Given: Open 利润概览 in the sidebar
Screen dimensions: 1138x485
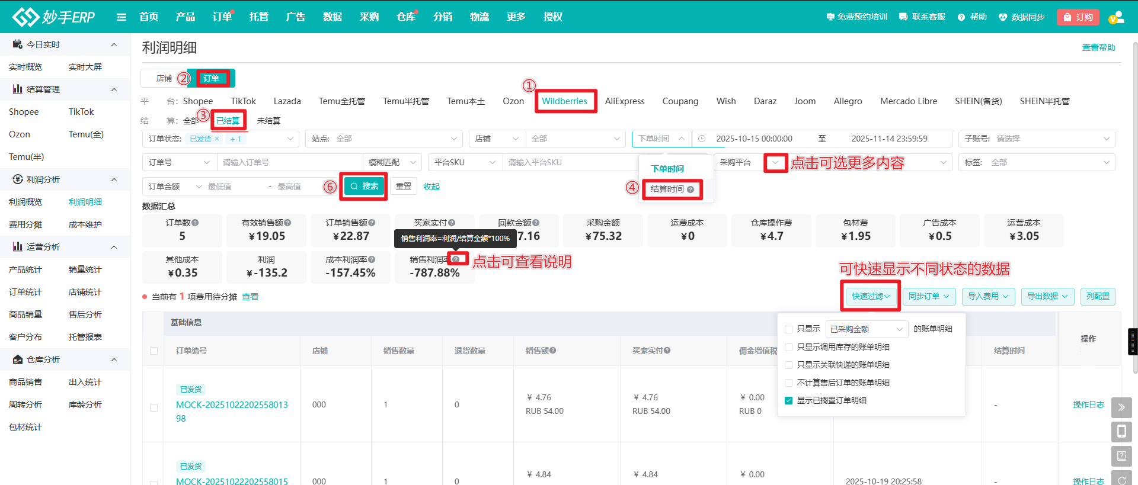Looking at the screenshot, I should (25, 202).
